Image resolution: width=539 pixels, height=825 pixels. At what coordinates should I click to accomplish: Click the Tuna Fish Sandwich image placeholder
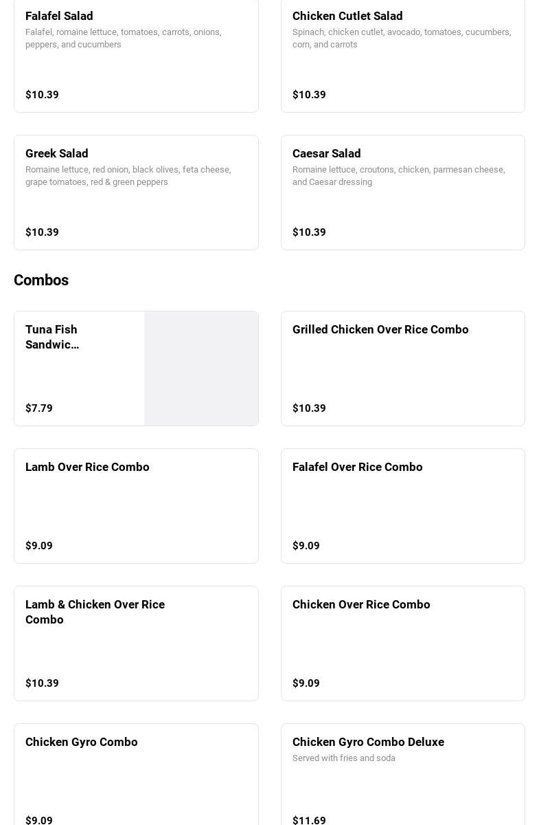coord(201,368)
